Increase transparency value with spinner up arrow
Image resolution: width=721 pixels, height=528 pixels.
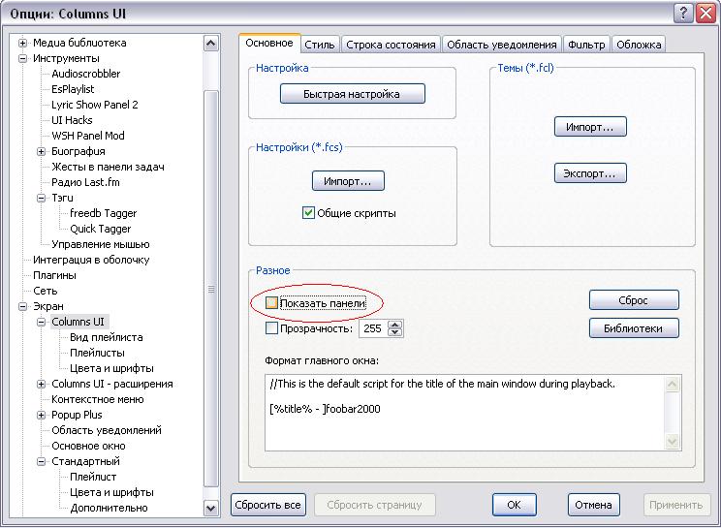point(394,325)
